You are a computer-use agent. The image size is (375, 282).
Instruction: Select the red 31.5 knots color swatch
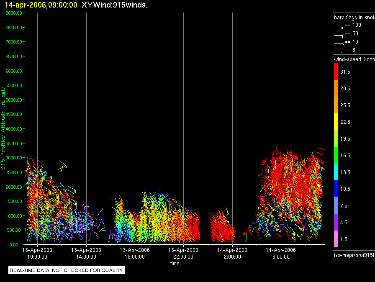tap(336, 72)
